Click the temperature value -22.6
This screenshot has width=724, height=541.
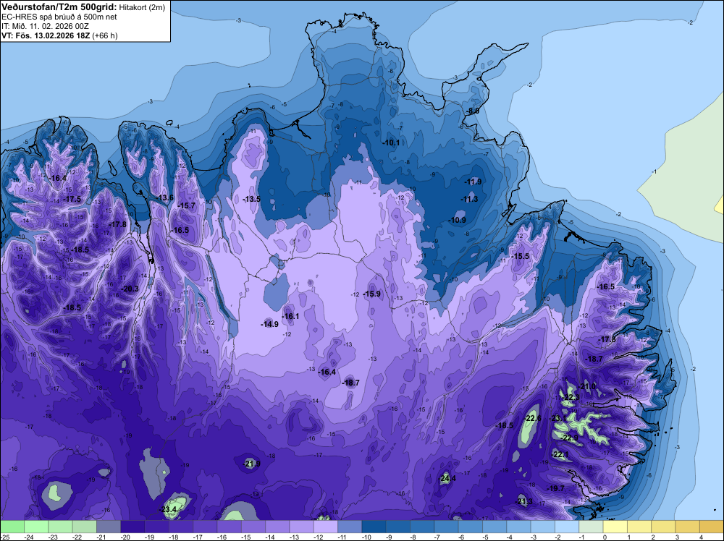click(532, 418)
